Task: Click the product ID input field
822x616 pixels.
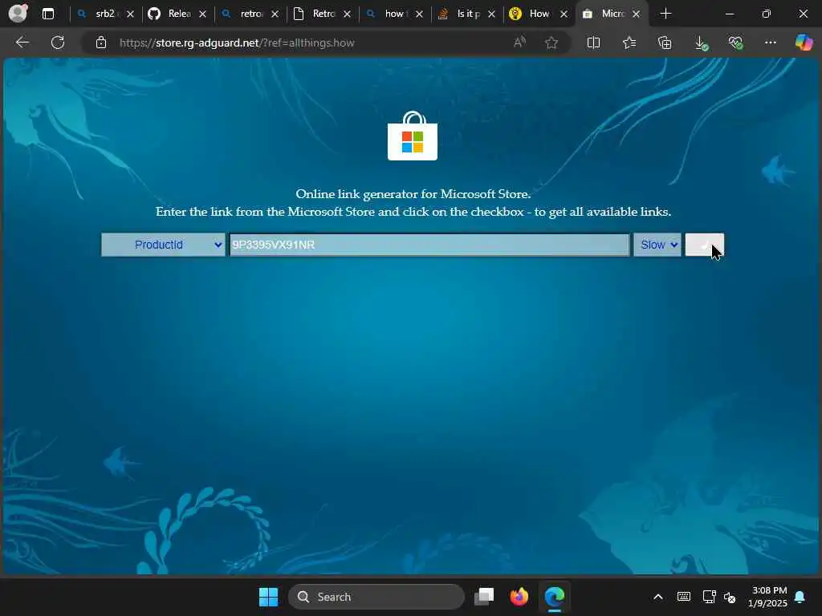Action: tap(429, 245)
